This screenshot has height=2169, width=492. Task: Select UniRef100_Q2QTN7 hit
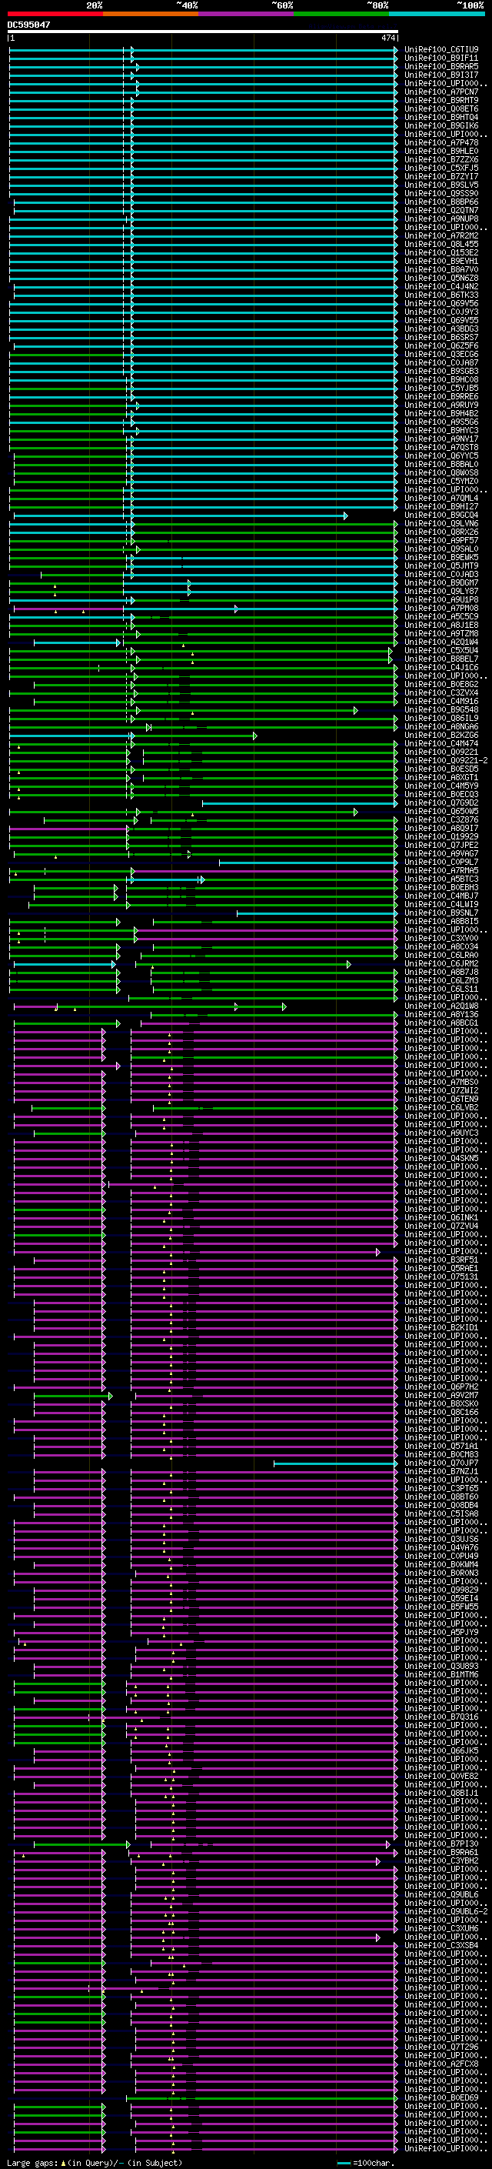441,211
